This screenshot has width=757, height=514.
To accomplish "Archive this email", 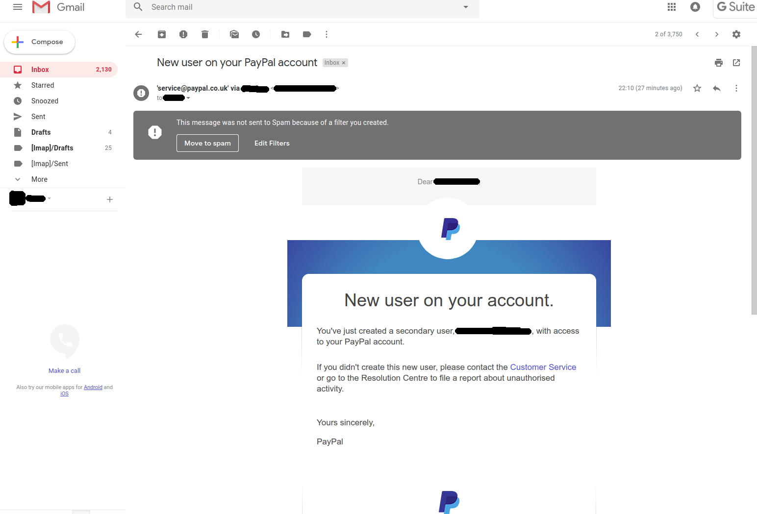I will pyautogui.click(x=162, y=34).
